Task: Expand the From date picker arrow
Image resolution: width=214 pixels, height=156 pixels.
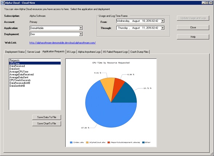Action: (x=162, y=21)
